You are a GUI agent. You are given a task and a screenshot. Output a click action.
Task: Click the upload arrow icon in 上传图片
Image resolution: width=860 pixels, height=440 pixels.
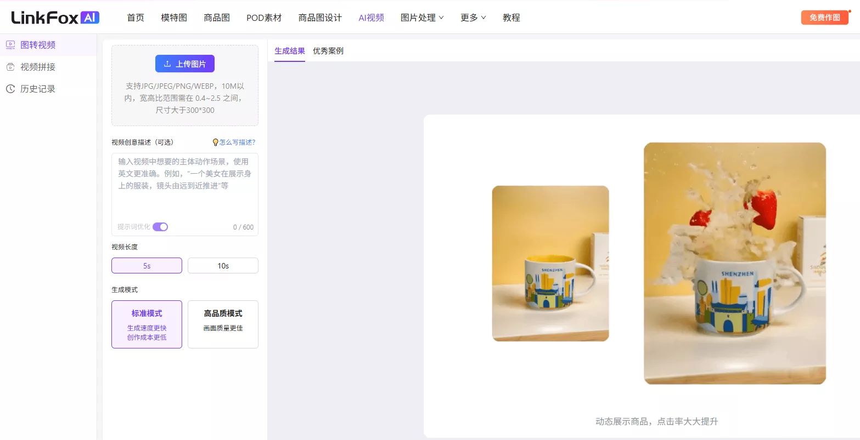click(167, 64)
